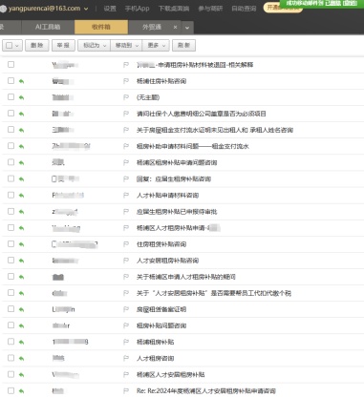
Task: Click replied arrow on 杨浦租房补贴 row
Action: 21,342
